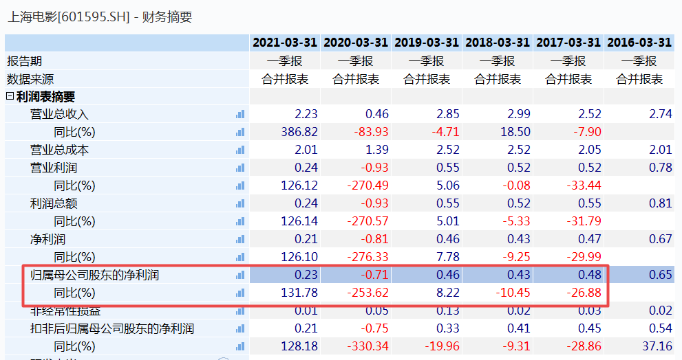682x360 pixels.
Task: Select the 7.78 cell
Action: pyautogui.click(x=427, y=257)
